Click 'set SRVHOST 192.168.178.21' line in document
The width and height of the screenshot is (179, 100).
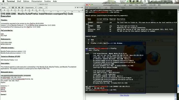pyautogui.click(x=11, y=77)
